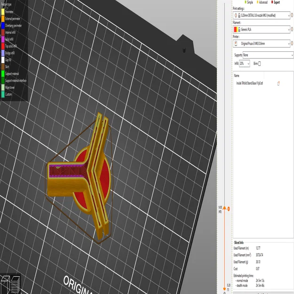Click the 'Estimated printing time' label
294x294 pixels.
pos(244,276)
